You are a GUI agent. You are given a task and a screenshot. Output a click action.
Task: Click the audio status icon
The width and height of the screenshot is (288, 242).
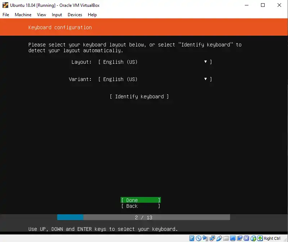click(205, 238)
